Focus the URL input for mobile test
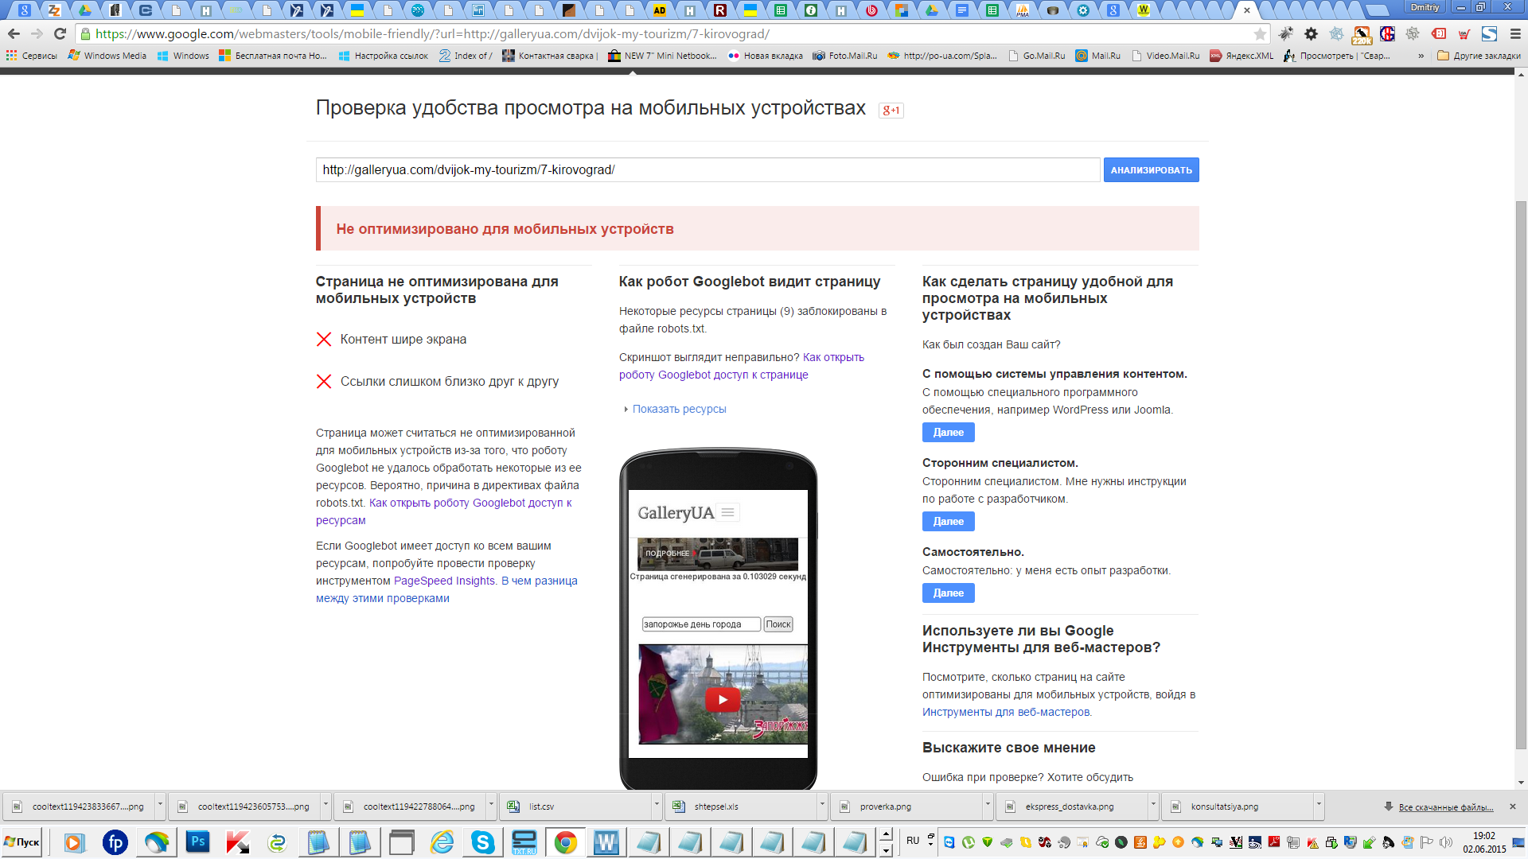 (707, 169)
